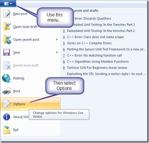Screen dimensions: 149x143
Task: Click the Options checklist icon
Action: [x=7, y=104]
